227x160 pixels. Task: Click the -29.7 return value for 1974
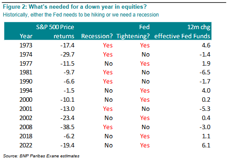pos(67,54)
